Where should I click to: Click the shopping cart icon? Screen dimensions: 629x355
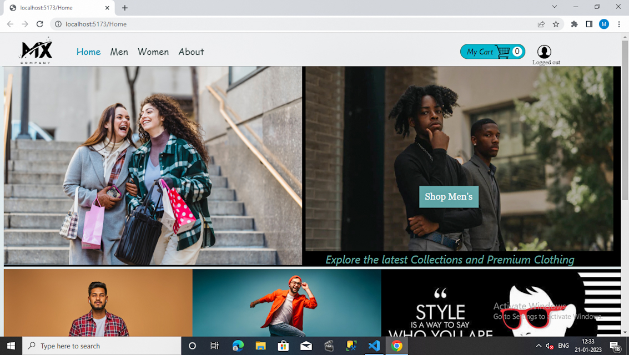point(502,52)
